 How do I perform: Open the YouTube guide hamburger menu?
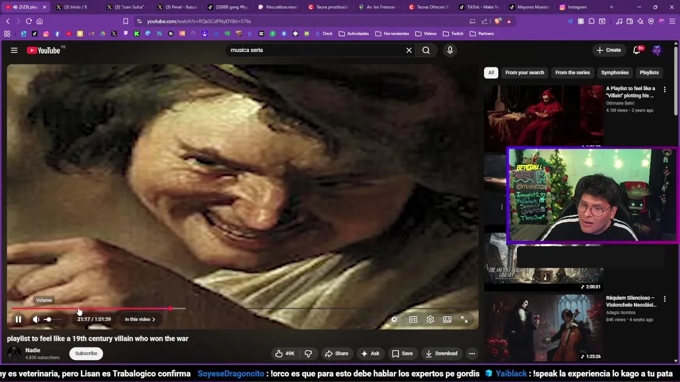(14, 50)
